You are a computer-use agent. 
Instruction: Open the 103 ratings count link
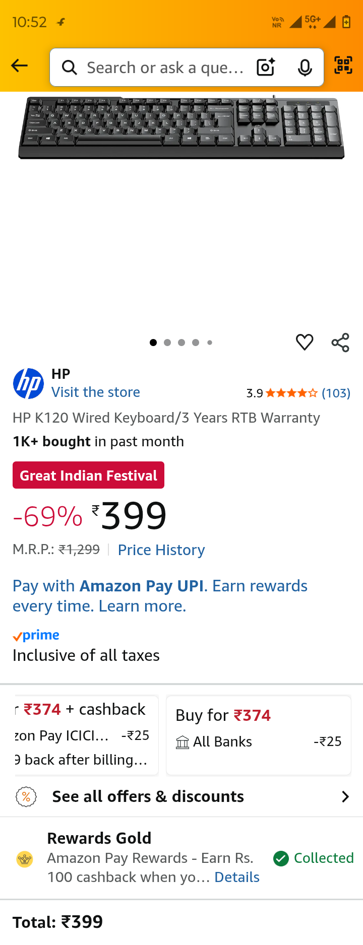pos(336,393)
